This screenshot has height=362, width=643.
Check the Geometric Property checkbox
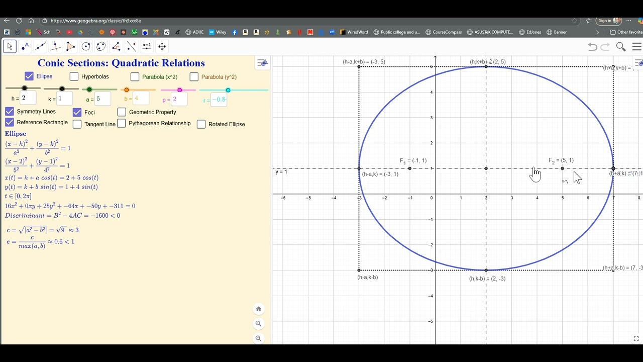coord(122,112)
